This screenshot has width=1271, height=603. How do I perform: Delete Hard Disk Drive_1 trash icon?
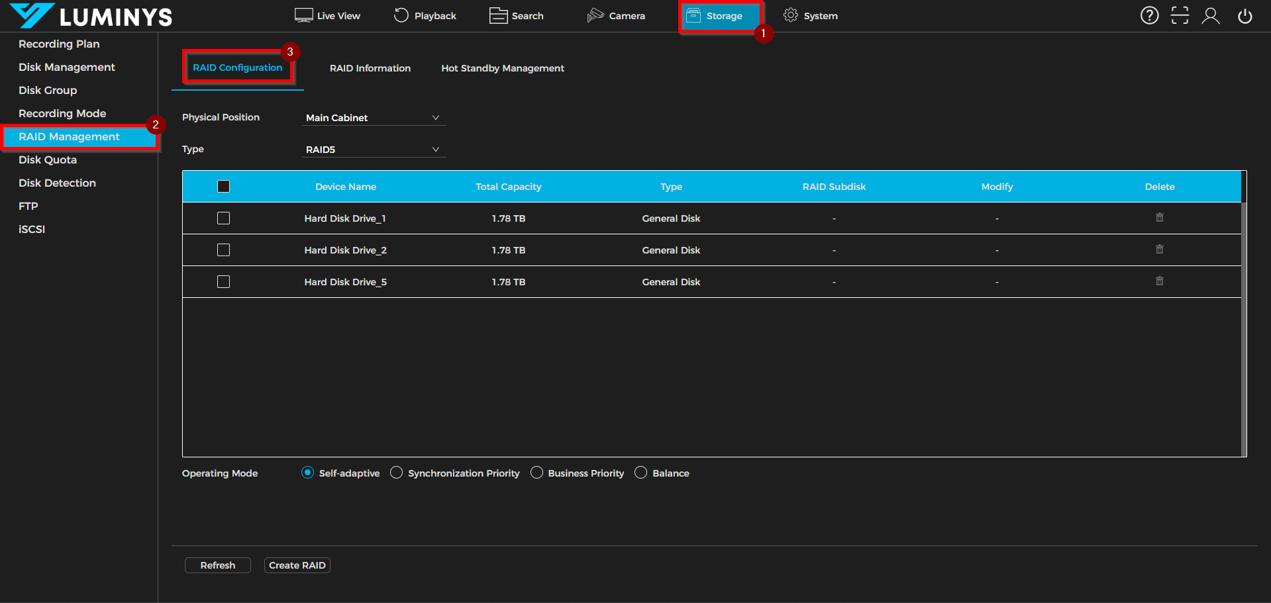coord(1159,218)
